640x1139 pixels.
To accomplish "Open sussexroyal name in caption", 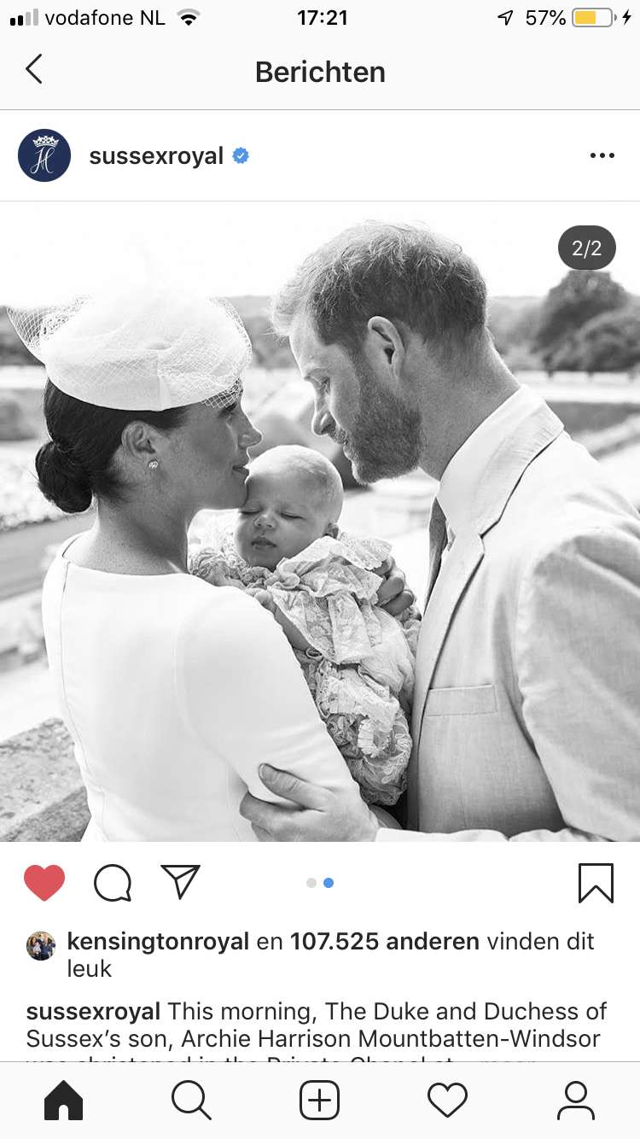I will coord(93,1012).
